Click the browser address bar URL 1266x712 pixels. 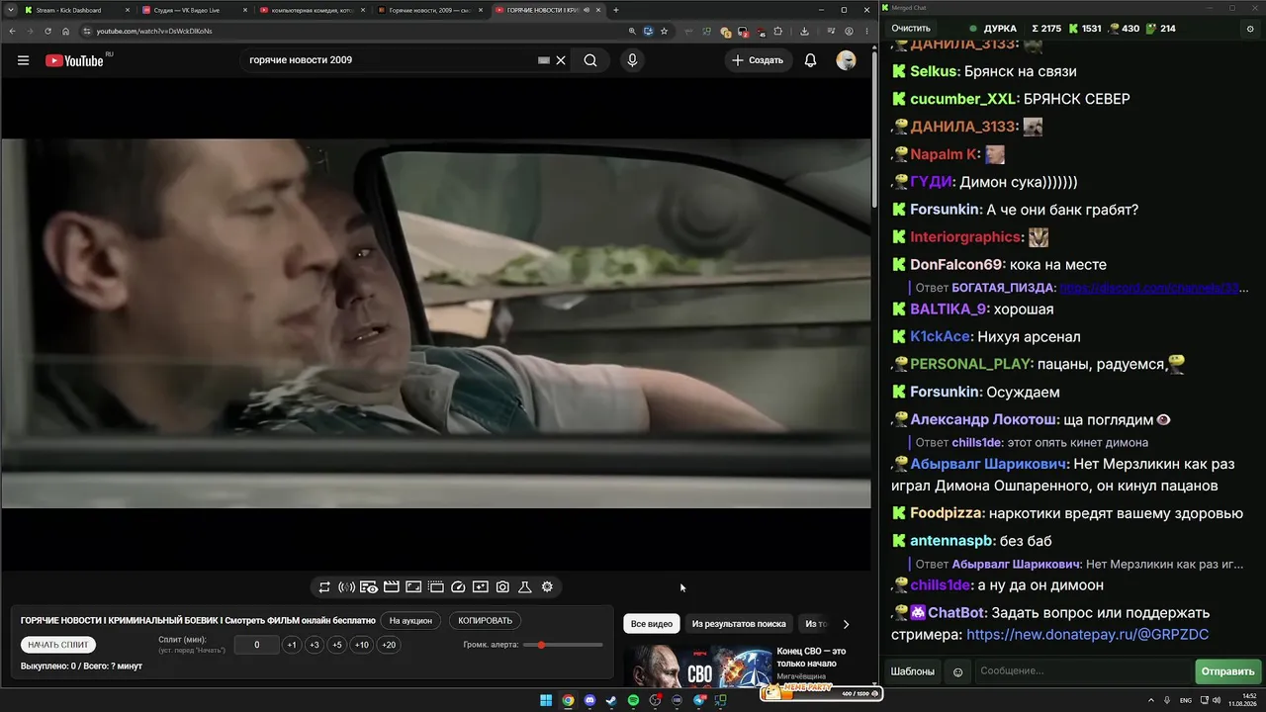click(154, 31)
